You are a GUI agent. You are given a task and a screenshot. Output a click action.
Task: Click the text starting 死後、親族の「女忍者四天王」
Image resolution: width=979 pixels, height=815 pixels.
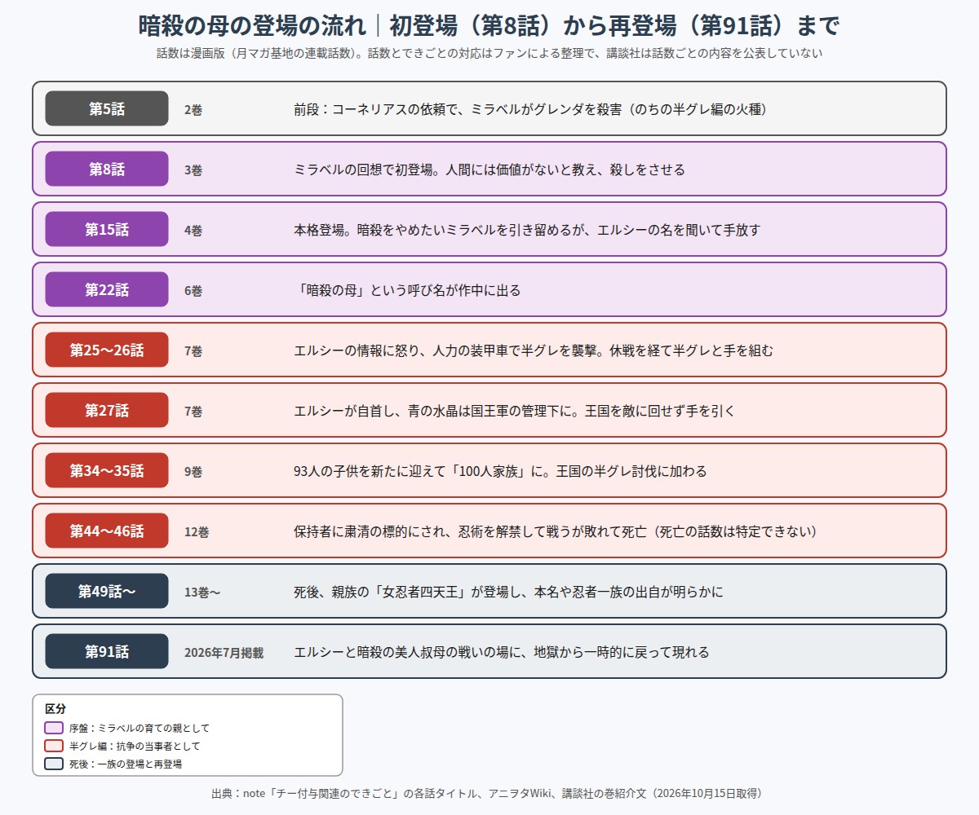508,592
